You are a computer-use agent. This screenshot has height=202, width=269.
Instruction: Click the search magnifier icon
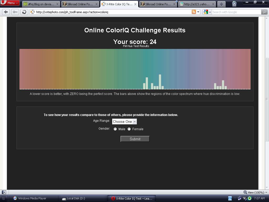click(x=264, y=12)
